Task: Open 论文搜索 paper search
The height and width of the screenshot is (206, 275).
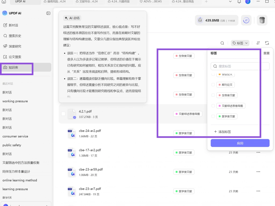Action: pos(12,57)
